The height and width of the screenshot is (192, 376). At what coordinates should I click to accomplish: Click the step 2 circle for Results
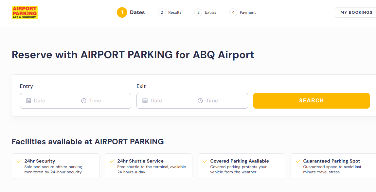162,12
